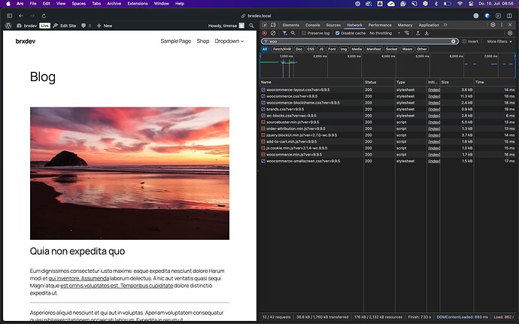Screen dimensions: 519x324
Task: Open the Archive menu in menu bar
Action: 114,4
